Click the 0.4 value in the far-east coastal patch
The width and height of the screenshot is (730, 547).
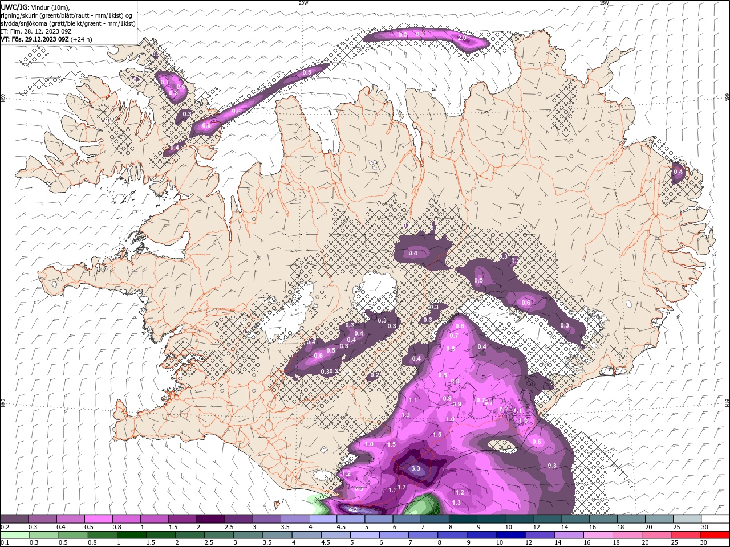678,172
